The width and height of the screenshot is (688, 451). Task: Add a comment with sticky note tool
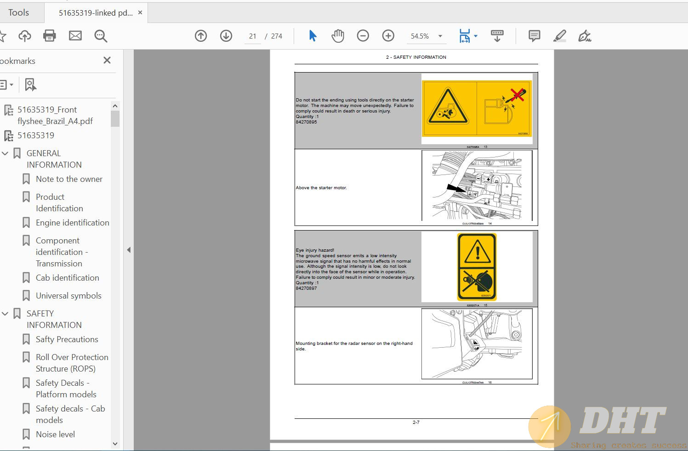[534, 36]
